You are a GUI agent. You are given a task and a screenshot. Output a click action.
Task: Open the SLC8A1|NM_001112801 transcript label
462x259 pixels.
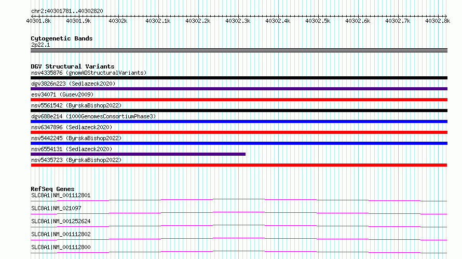coord(61,195)
